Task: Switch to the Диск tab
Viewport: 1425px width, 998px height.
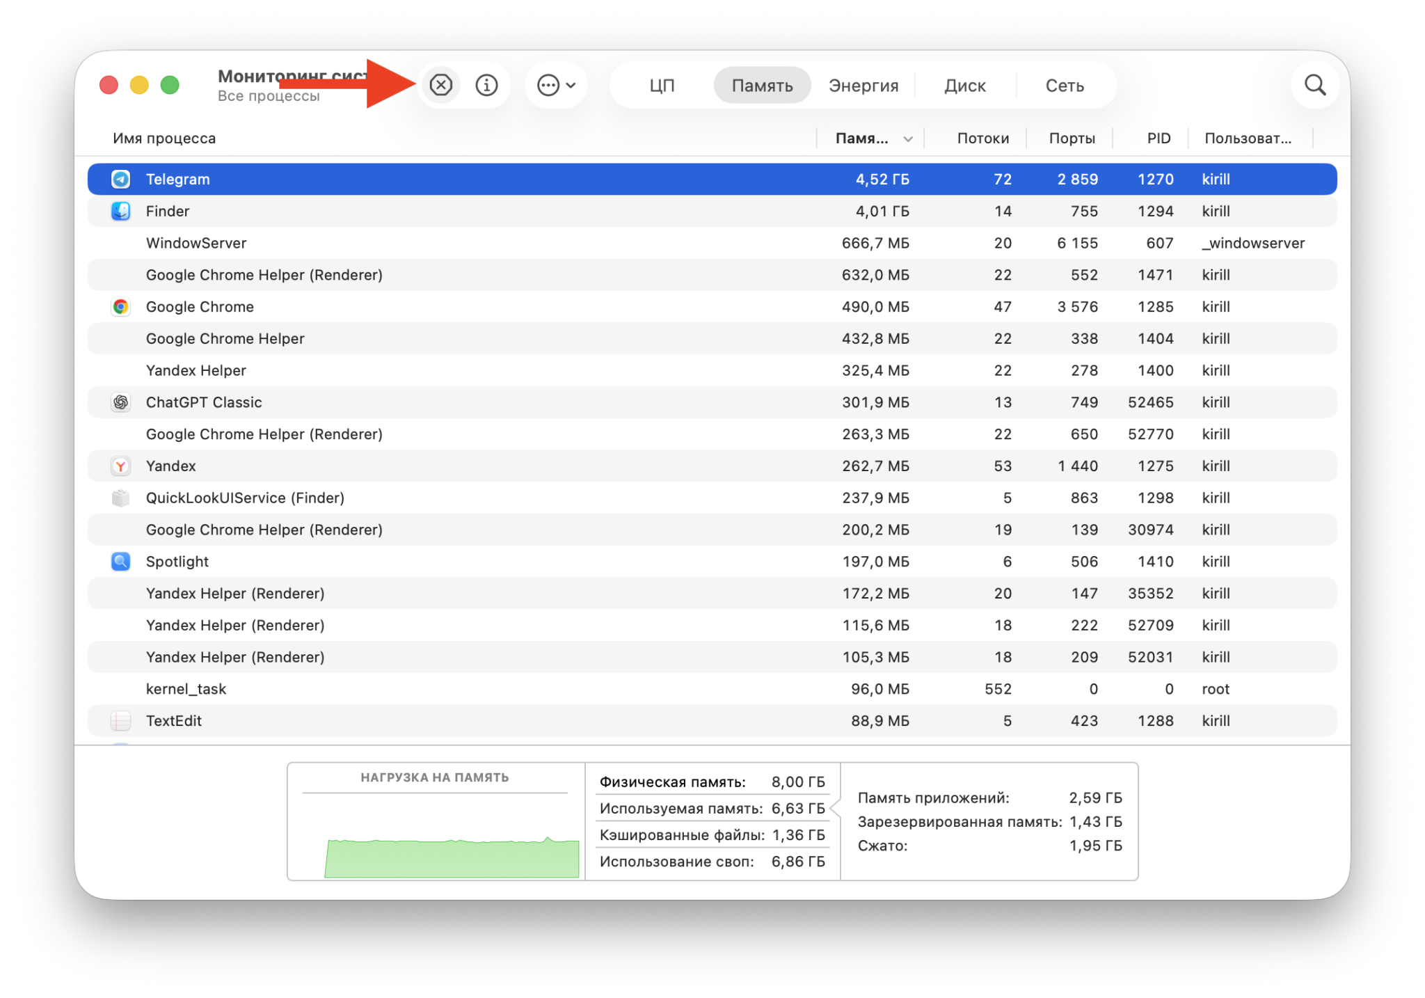Action: coord(964,86)
